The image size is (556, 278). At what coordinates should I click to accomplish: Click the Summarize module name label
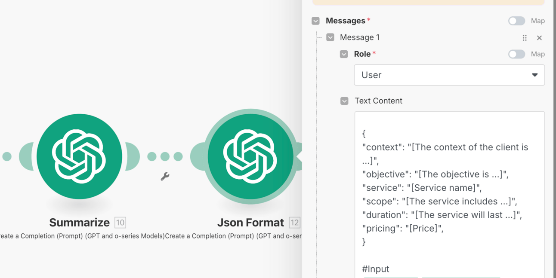coord(79,223)
